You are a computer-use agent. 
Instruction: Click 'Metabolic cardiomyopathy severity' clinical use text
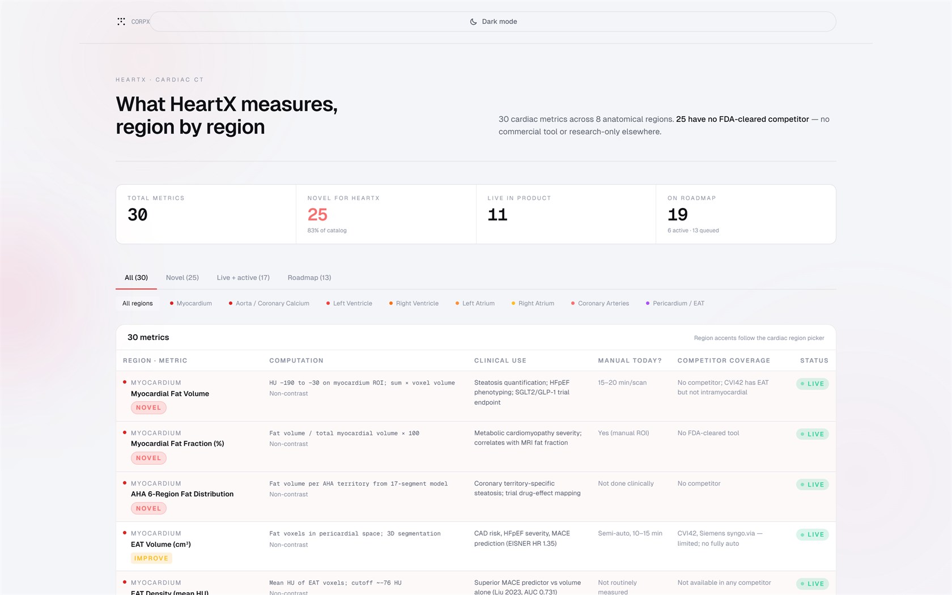pos(528,438)
